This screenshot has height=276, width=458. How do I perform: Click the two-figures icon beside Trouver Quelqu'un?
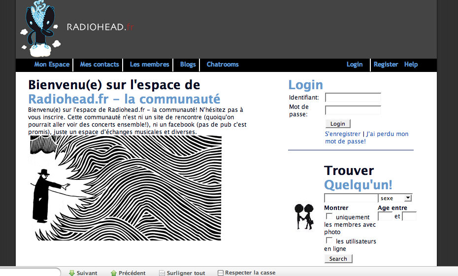[304, 216]
